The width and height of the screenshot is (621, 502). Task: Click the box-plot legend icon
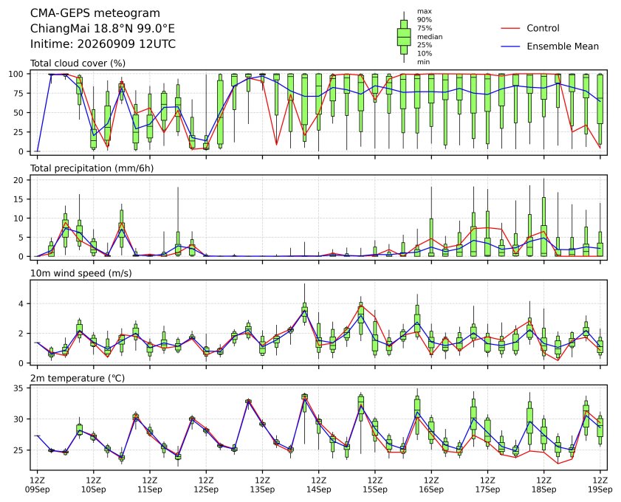404,37
